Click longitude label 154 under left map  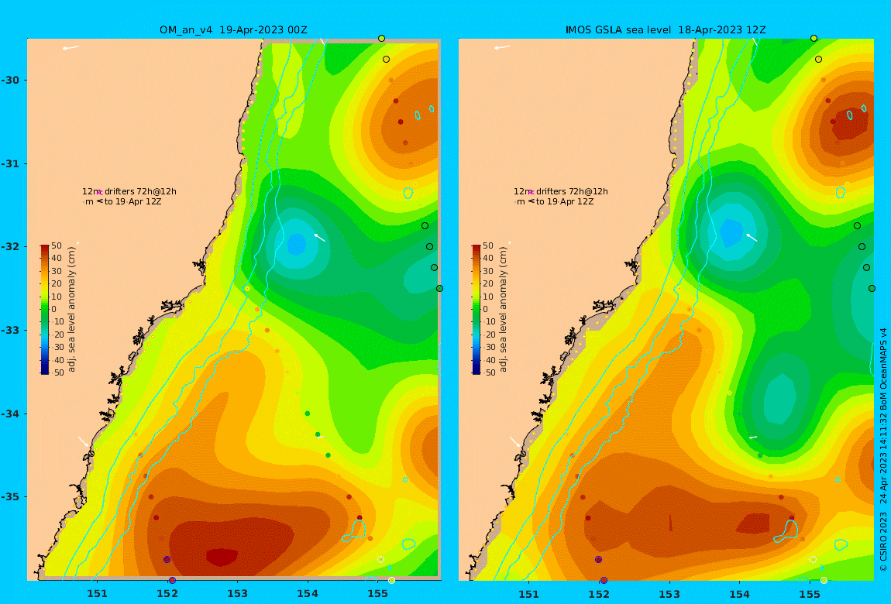click(x=308, y=594)
